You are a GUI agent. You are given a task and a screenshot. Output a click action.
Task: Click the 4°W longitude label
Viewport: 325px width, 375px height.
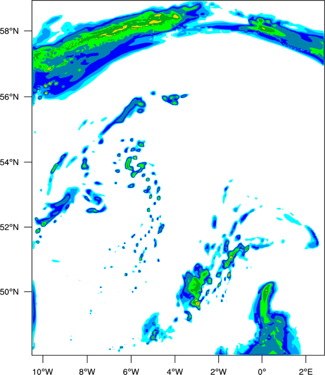175,371
